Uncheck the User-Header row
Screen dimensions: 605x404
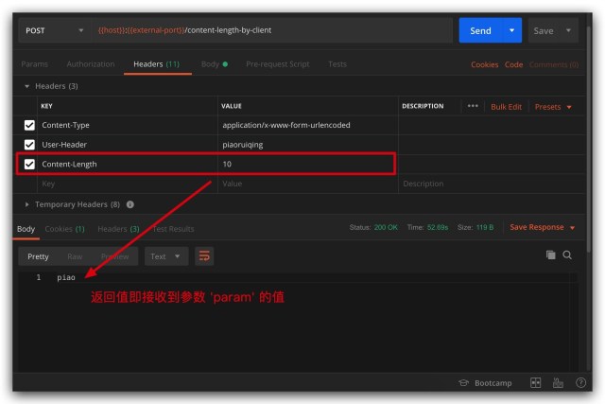tap(29, 145)
